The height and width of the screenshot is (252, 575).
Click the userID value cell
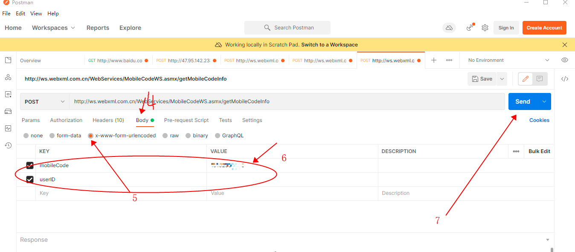click(292, 180)
